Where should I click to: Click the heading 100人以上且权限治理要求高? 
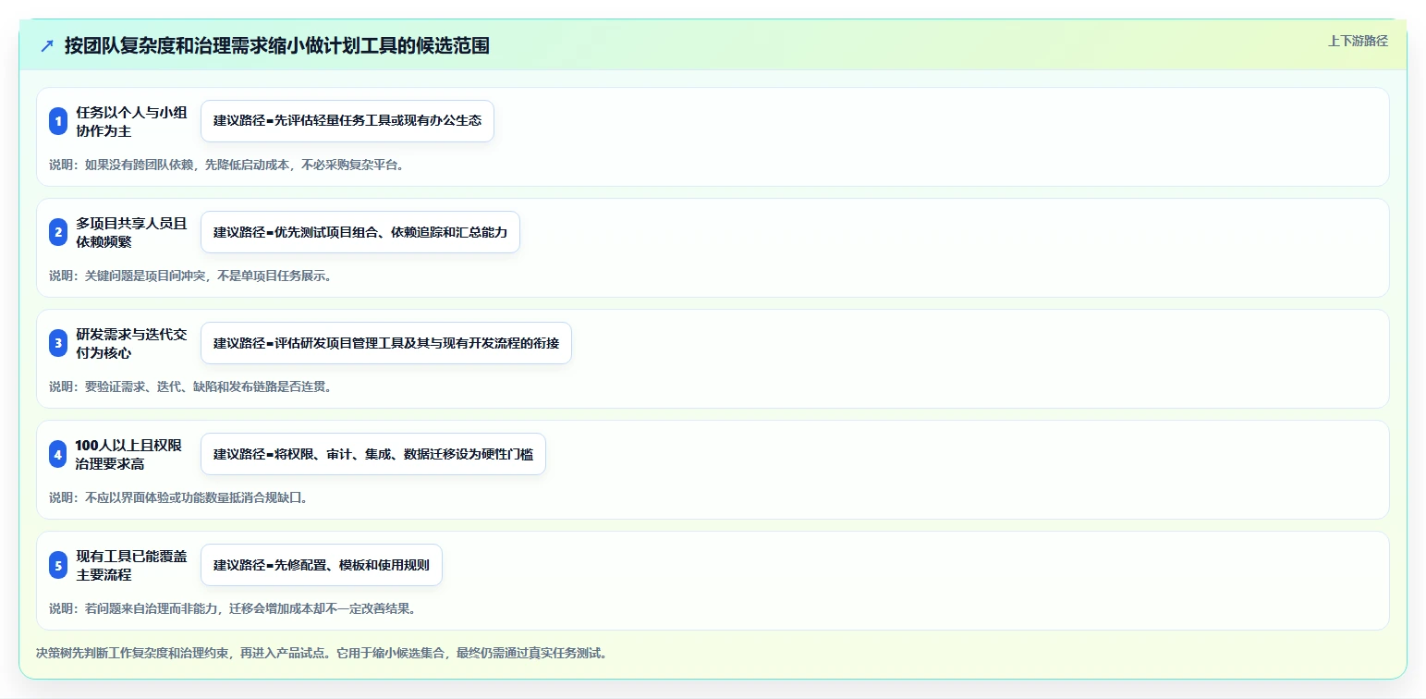pyautogui.click(x=128, y=454)
